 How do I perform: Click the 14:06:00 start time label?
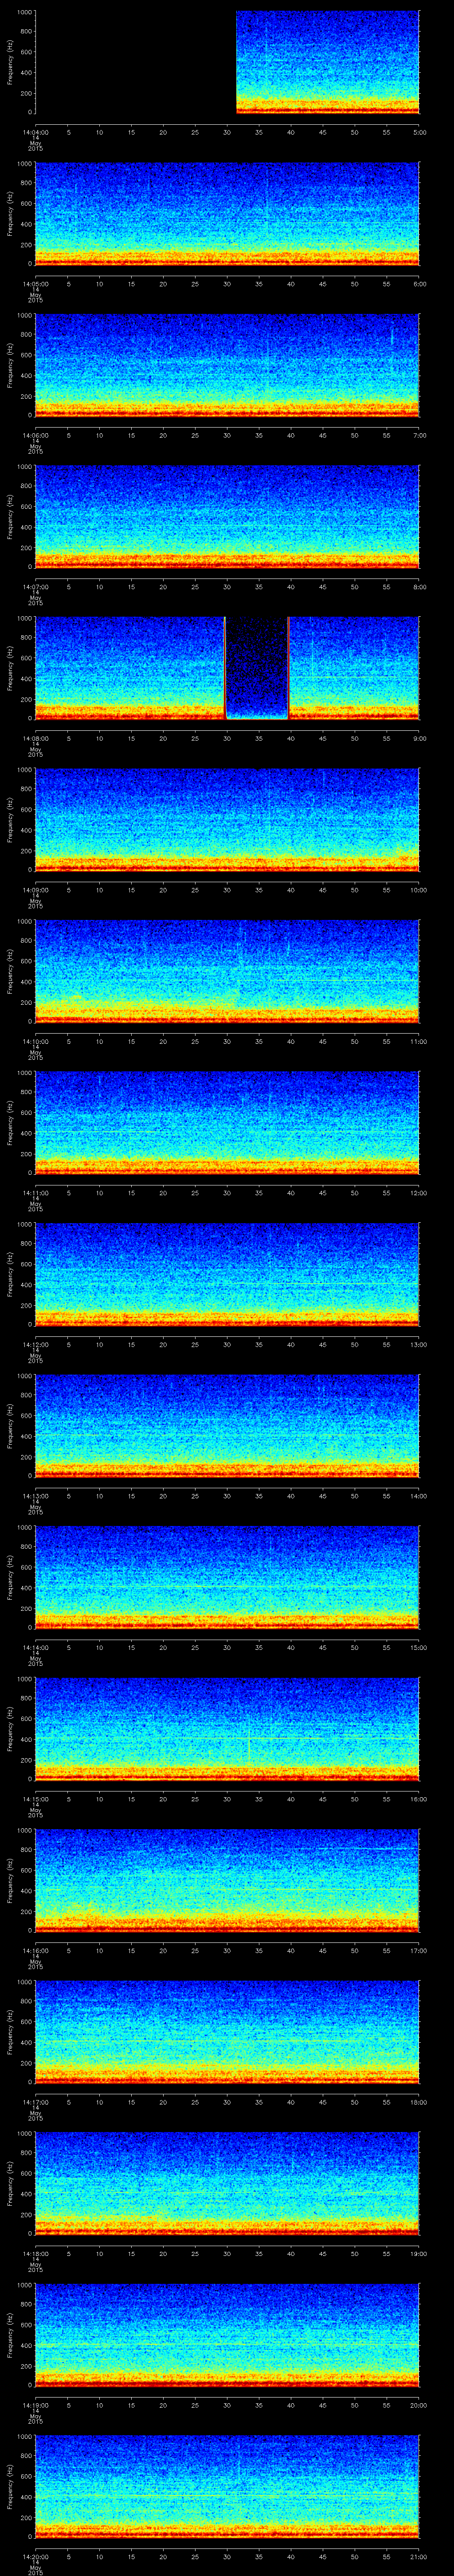point(35,436)
